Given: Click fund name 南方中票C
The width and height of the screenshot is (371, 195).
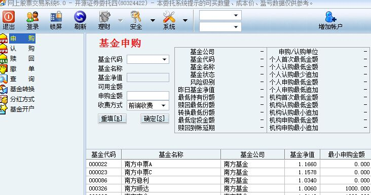Looking at the screenshot, I should pyautogui.click(x=138, y=172).
